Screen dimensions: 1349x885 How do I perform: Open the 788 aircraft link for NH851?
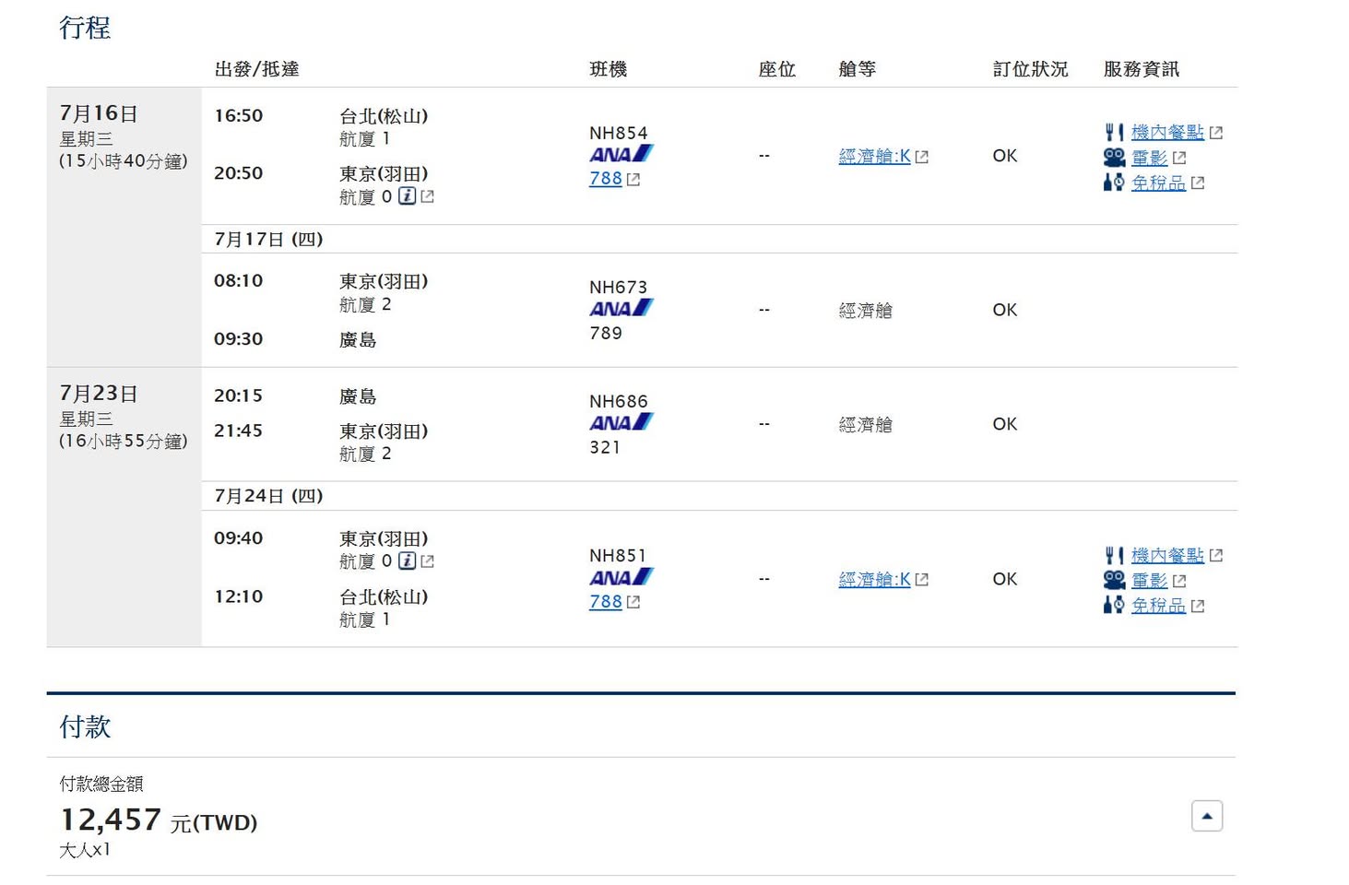click(x=606, y=602)
